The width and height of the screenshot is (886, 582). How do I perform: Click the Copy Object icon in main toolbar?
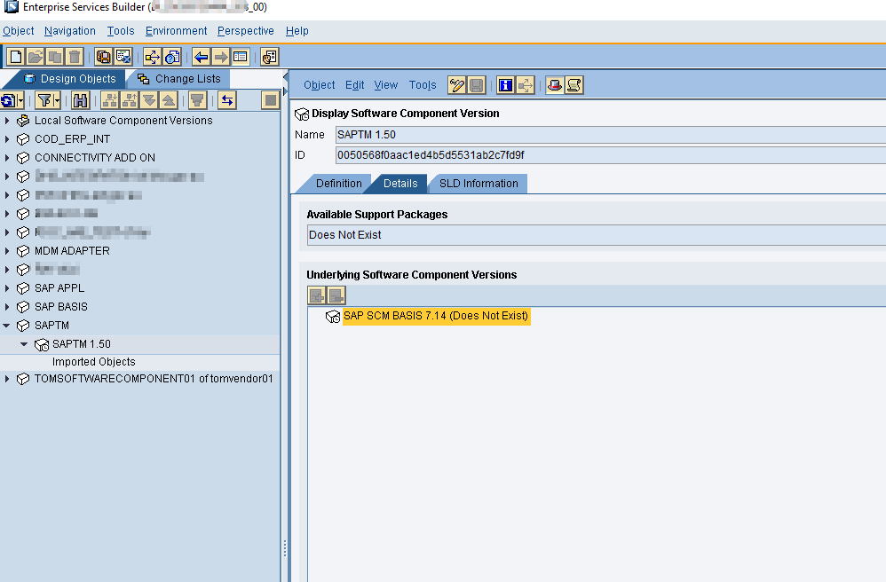[x=55, y=57]
